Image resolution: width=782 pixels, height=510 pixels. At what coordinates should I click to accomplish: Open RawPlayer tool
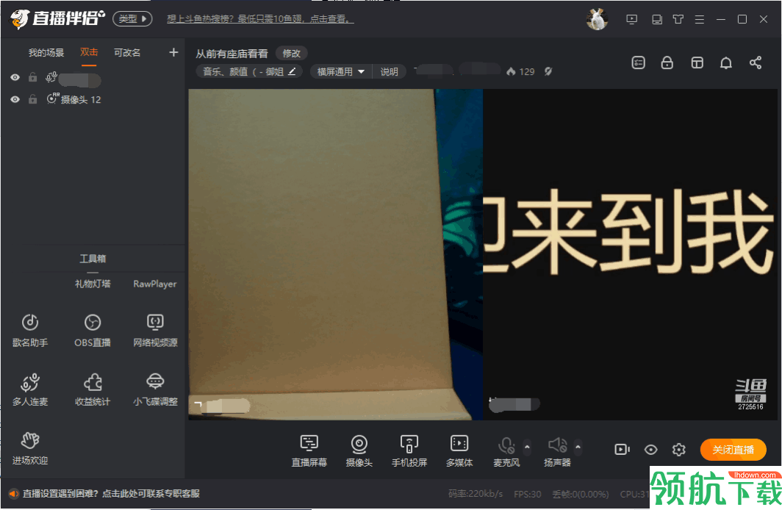[x=154, y=284]
